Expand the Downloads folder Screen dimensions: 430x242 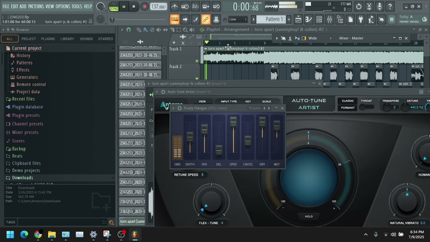point(23,178)
